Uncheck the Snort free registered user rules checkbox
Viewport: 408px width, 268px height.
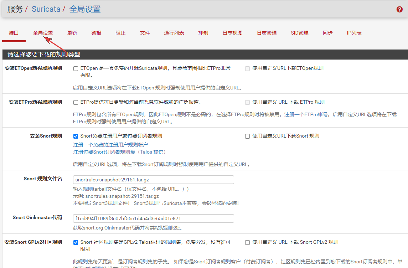tap(76, 136)
